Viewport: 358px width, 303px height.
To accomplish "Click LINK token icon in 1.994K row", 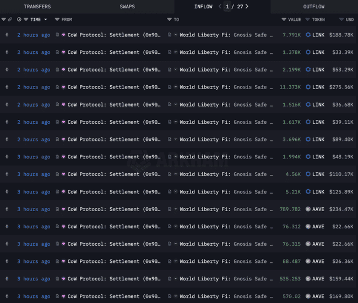I will [x=308, y=157].
